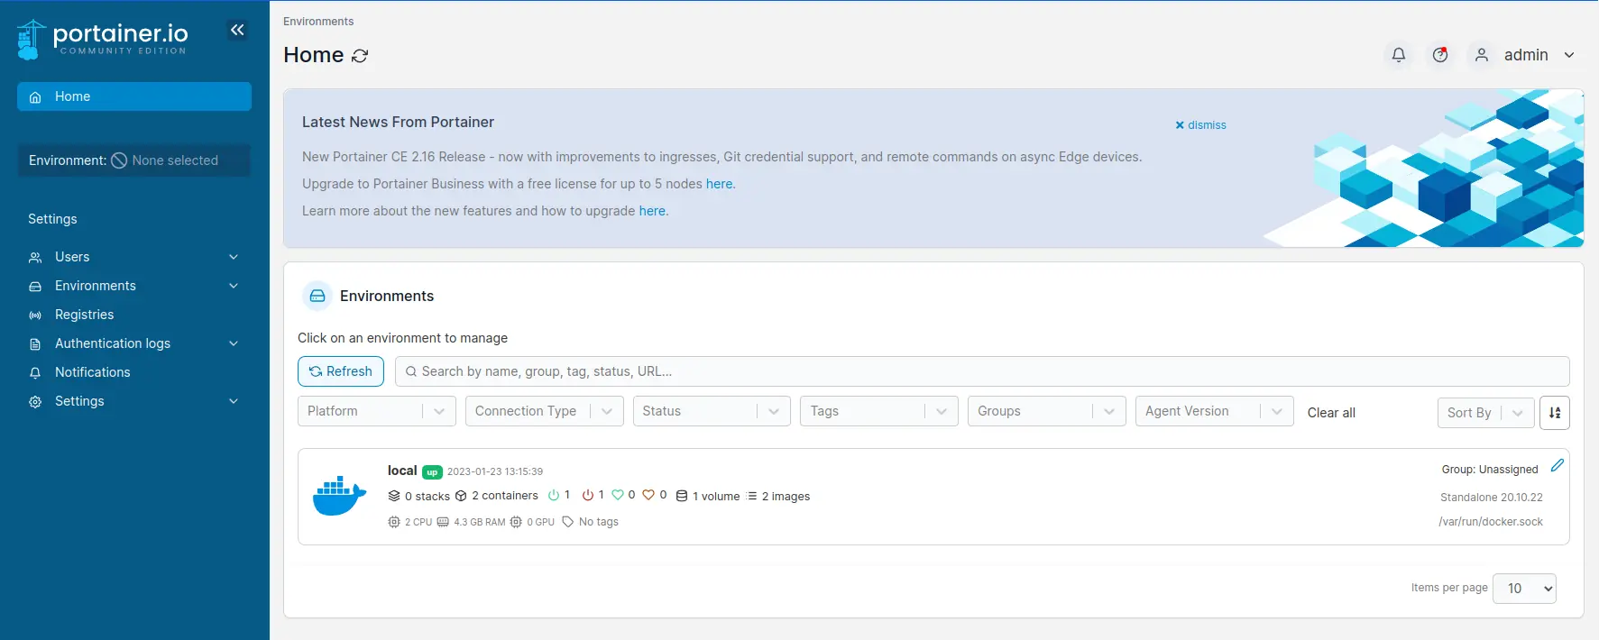
Task: Click the running containers power icon
Action: [x=554, y=495]
